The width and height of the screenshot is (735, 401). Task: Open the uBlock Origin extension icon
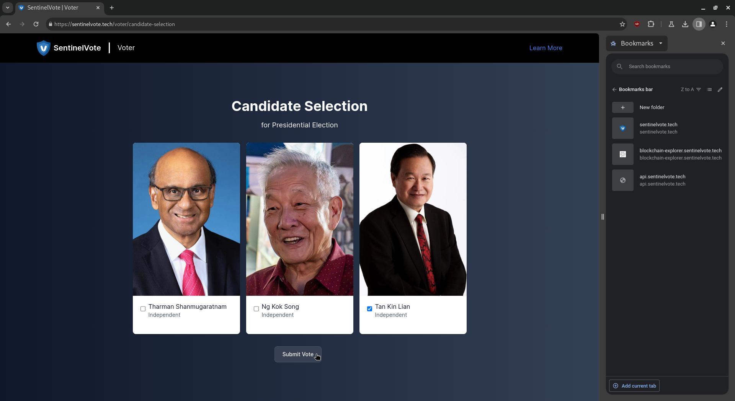[x=637, y=24]
